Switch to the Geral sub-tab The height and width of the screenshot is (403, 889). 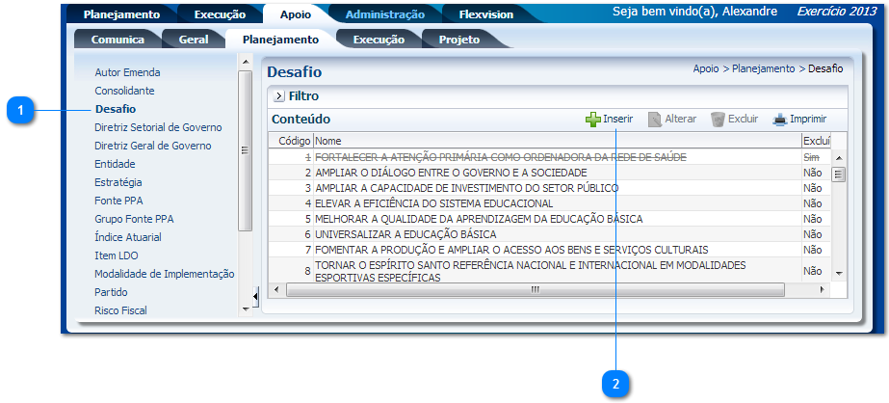[194, 40]
